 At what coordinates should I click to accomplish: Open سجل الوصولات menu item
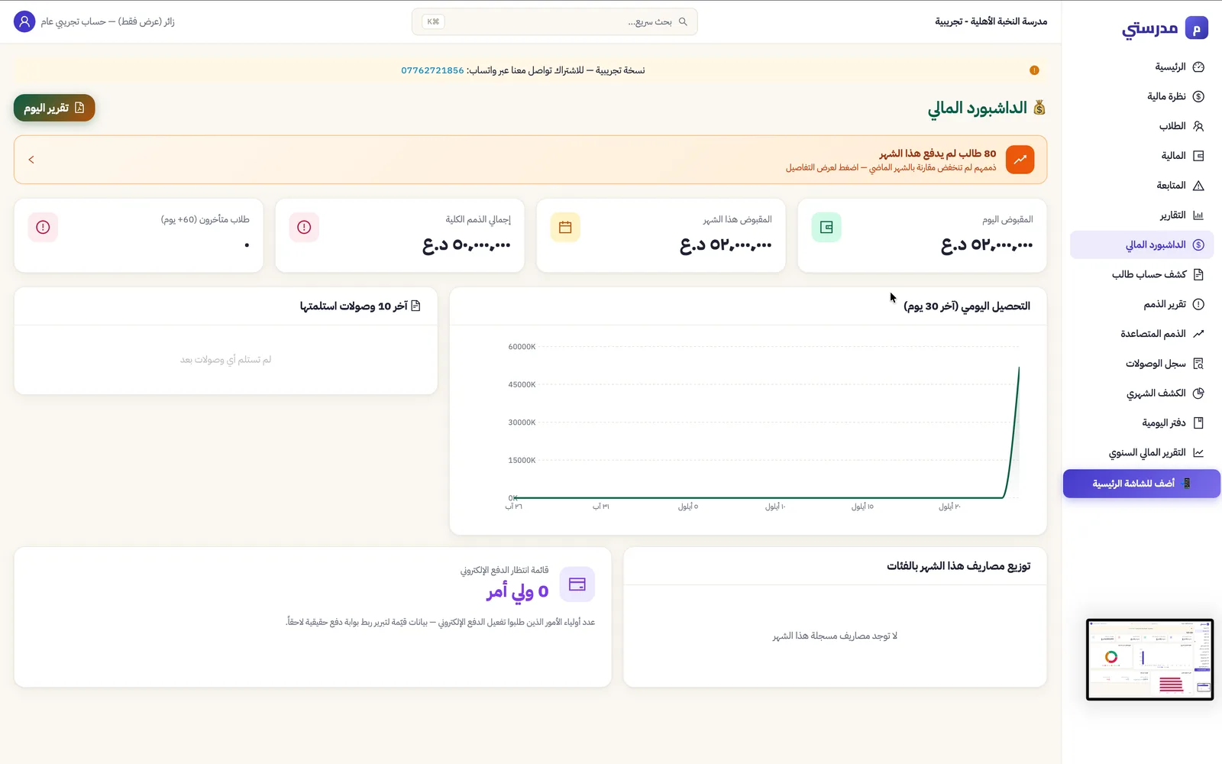(1142, 364)
